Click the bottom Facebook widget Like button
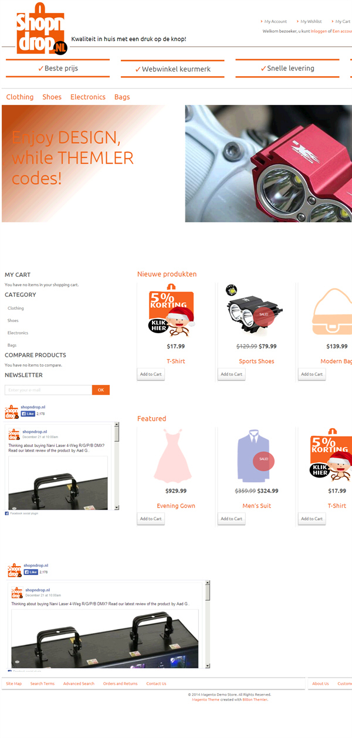This screenshot has height=738, width=352. tap(31, 572)
